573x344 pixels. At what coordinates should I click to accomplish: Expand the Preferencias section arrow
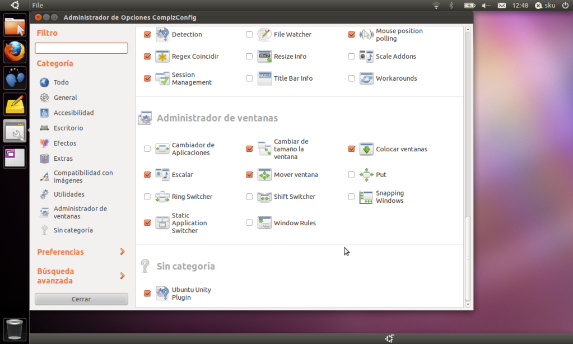[x=123, y=252]
